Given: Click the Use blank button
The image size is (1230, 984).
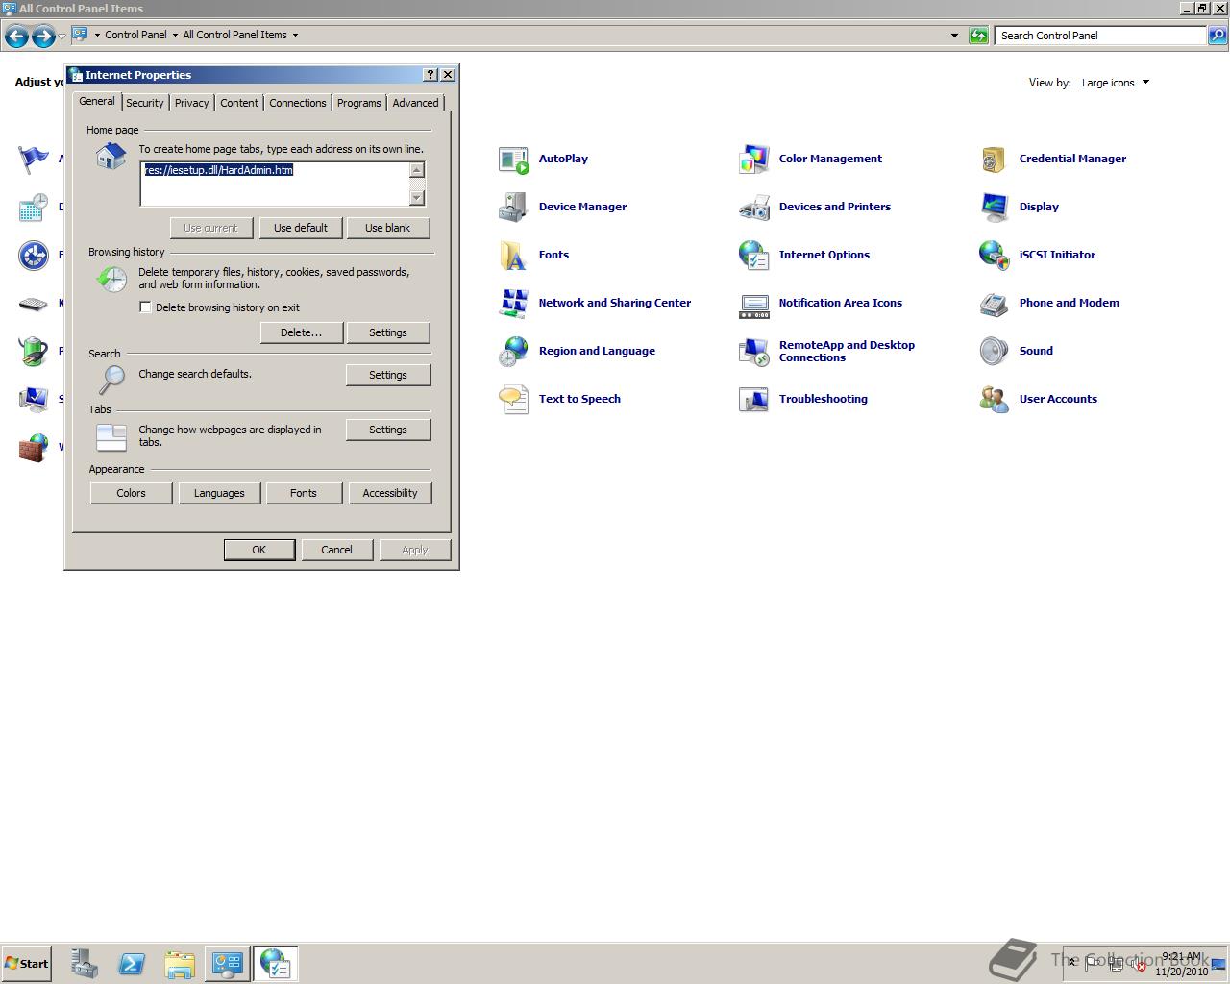Looking at the screenshot, I should 388,228.
